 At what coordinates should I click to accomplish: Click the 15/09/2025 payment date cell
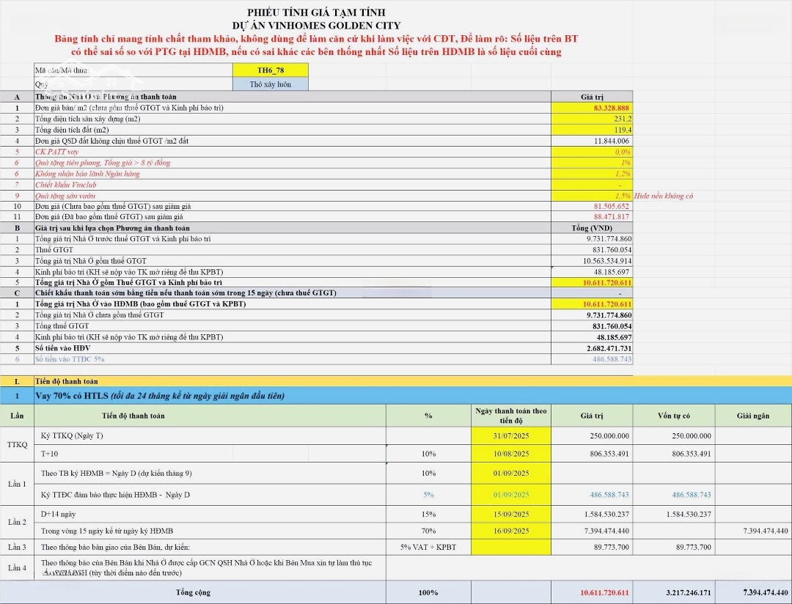511,514
